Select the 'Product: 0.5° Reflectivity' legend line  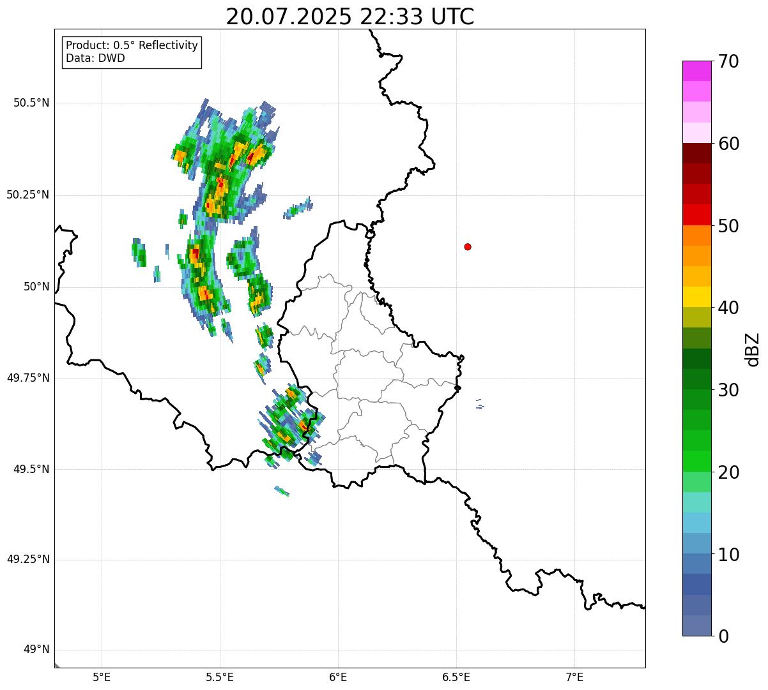[132, 45]
